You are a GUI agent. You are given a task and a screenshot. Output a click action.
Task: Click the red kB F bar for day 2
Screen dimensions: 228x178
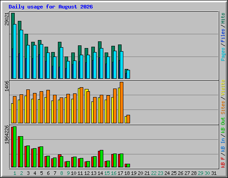pyautogui.click(x=19, y=152)
